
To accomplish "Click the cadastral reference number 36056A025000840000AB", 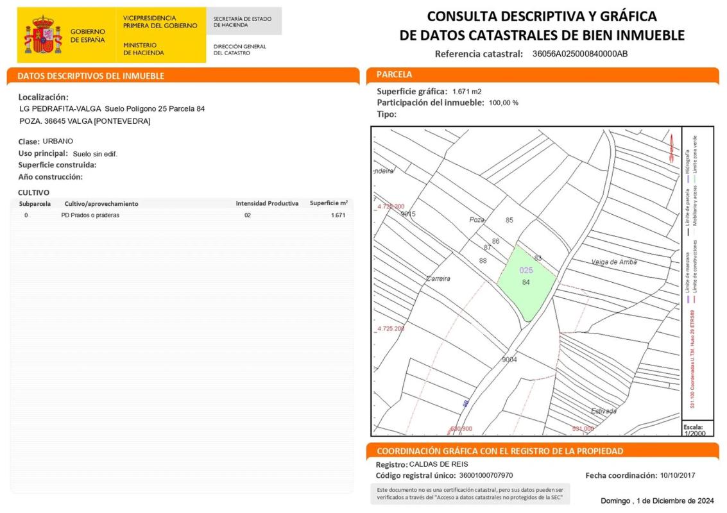I will [579, 54].
